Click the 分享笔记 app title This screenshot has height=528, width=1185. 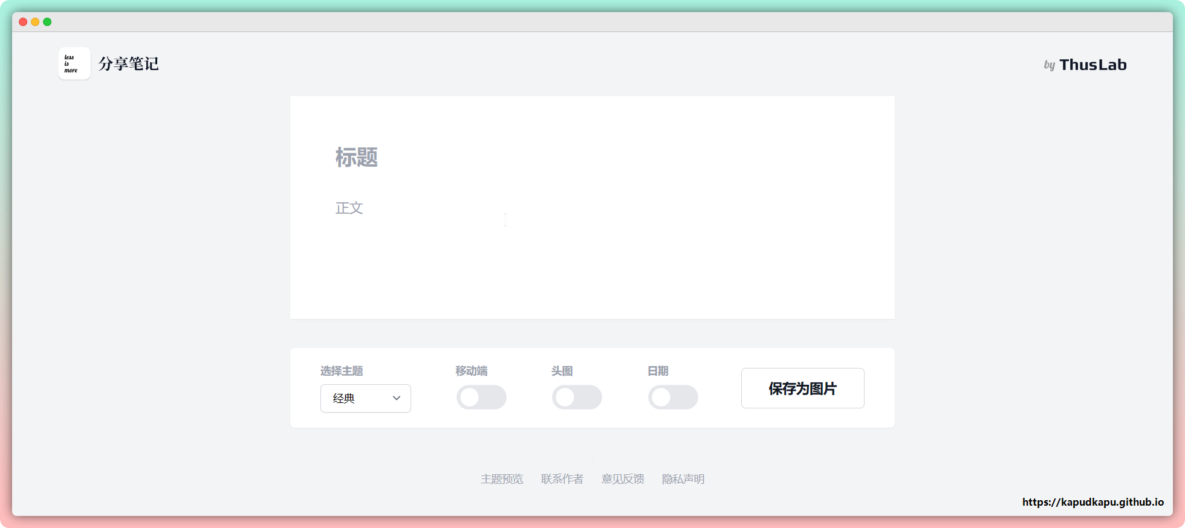[128, 64]
